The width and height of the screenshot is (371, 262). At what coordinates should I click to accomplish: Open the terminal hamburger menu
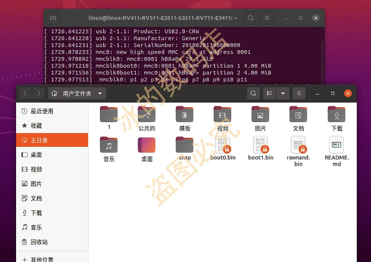coord(267,18)
